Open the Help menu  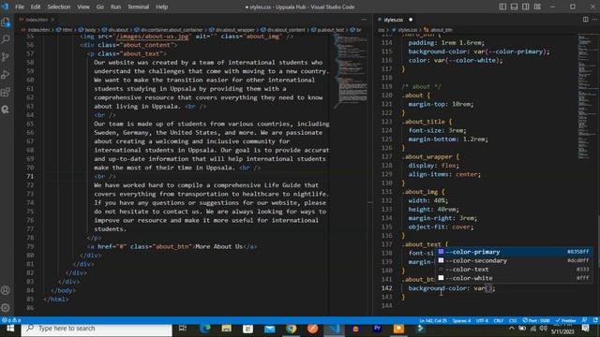(x=162, y=7)
